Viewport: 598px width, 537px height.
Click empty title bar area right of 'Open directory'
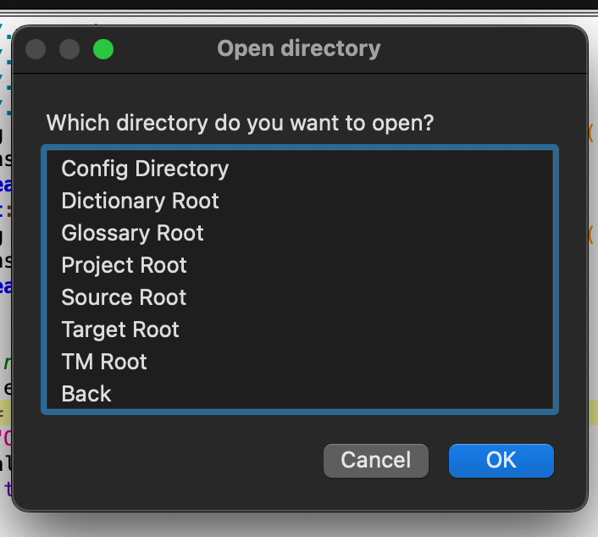pyautogui.click(x=483, y=49)
